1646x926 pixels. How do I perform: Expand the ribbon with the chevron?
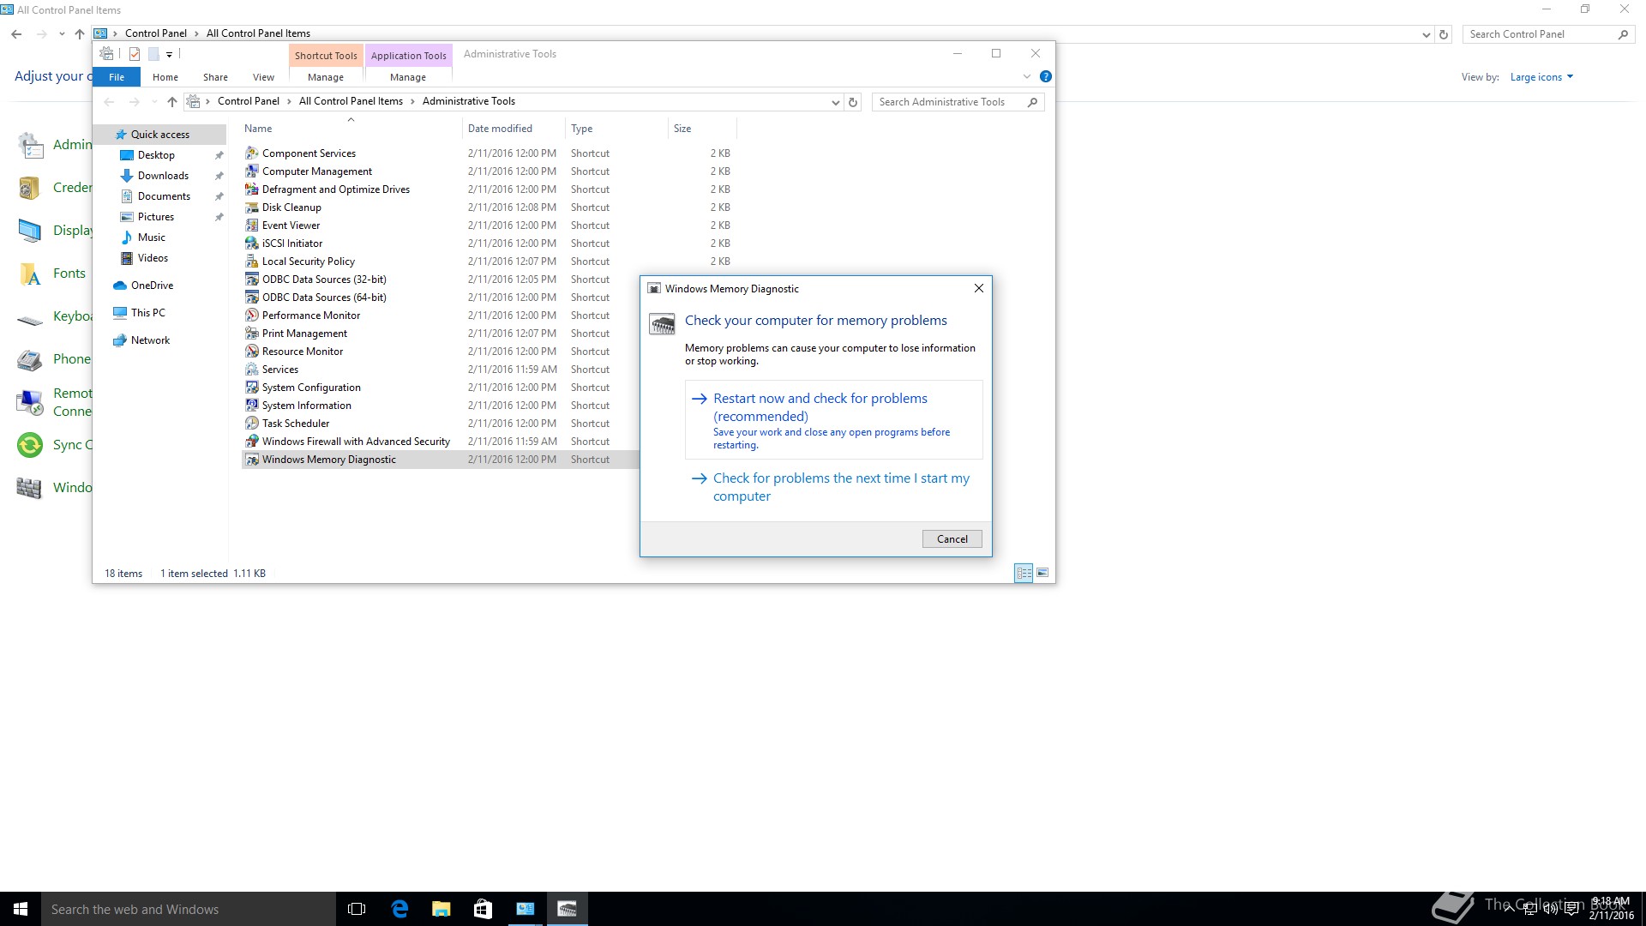pos(1026,76)
